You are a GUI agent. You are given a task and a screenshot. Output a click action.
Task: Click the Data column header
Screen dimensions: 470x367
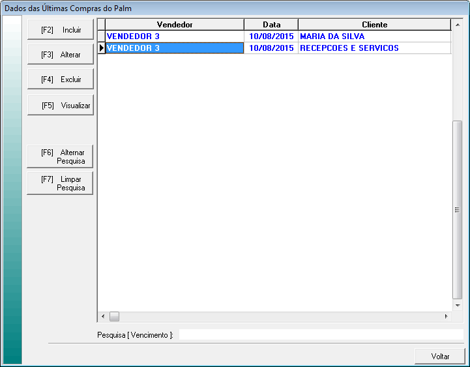pyautogui.click(x=271, y=25)
